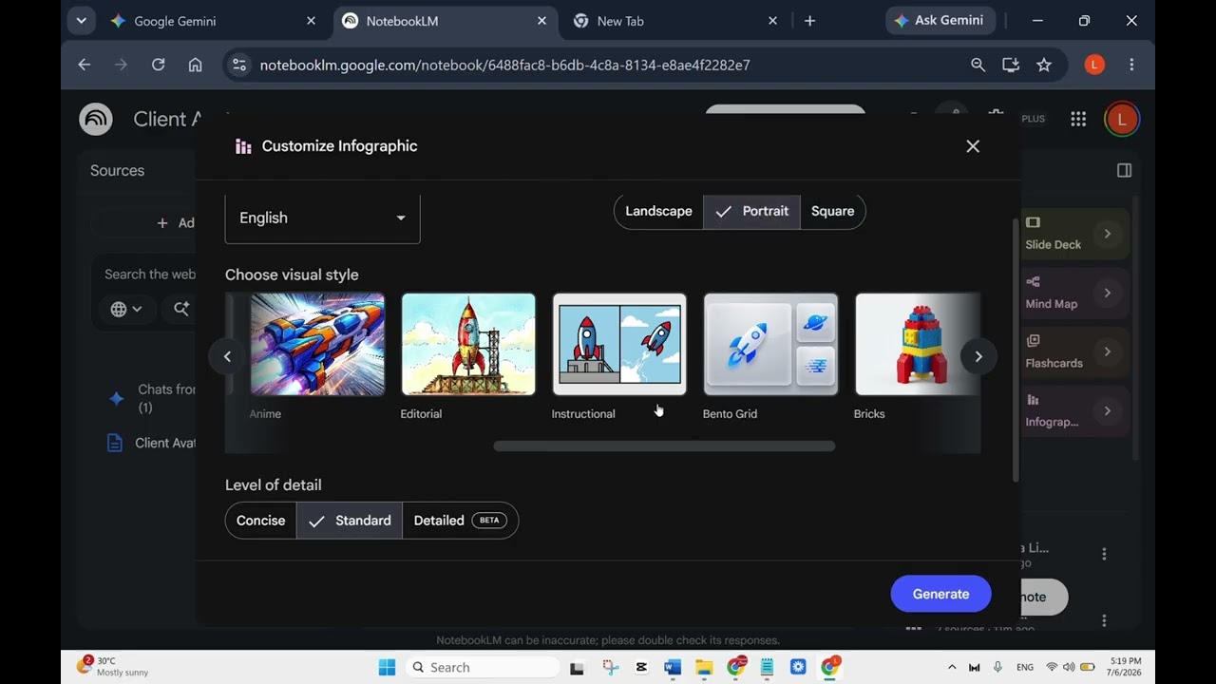Open Slide Deck options chevron
This screenshot has height=684, width=1216.
(1107, 234)
